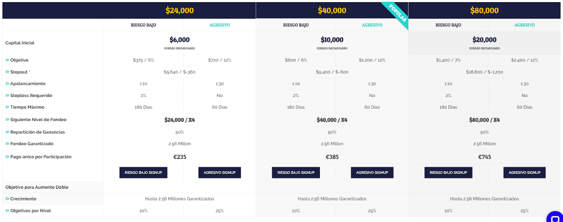
Task: Click the Popular ribbon on the $40,000 plan
Action: point(397,14)
